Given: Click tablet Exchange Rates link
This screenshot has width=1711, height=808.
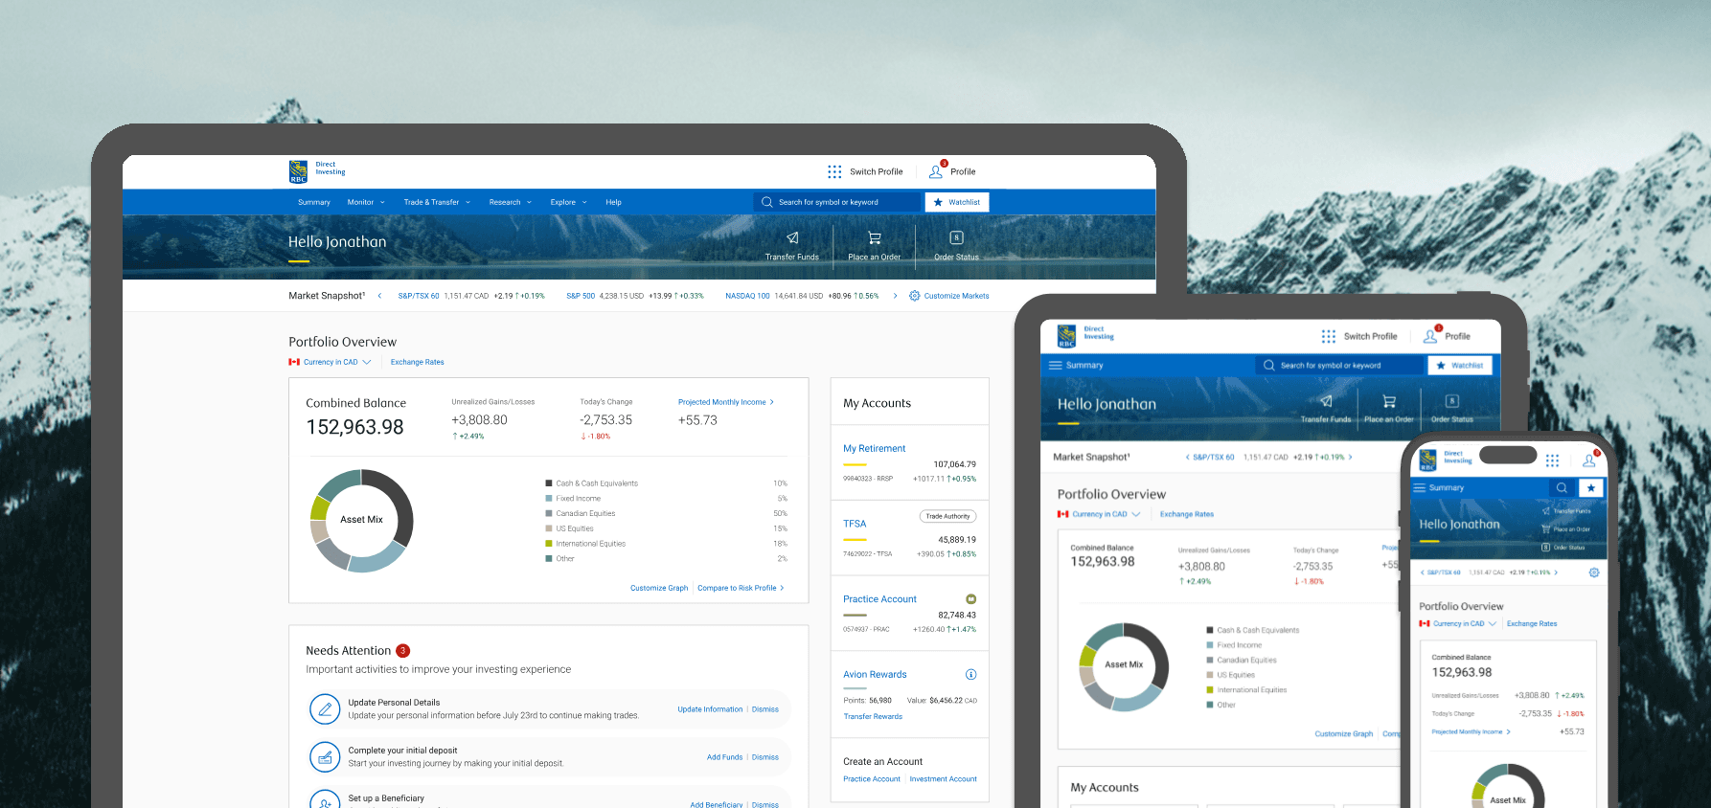Looking at the screenshot, I should pyautogui.click(x=1186, y=514).
